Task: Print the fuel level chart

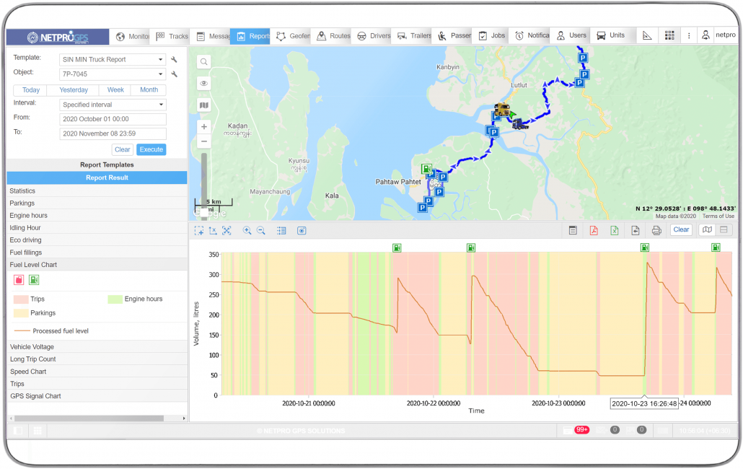Action: pyautogui.click(x=655, y=229)
